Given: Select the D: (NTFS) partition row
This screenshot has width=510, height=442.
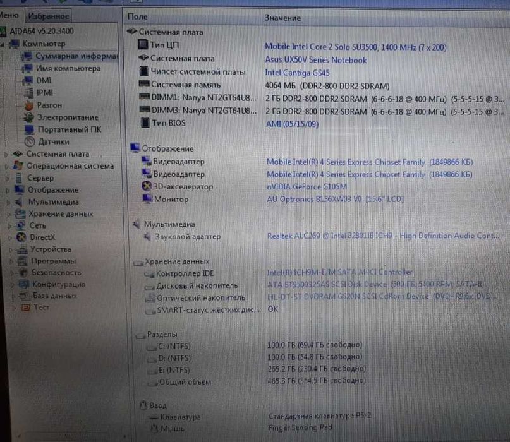Looking at the screenshot, I should [x=255, y=357].
